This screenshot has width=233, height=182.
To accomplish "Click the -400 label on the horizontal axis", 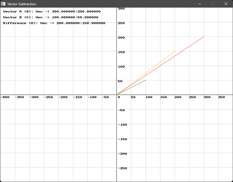I will click(x=5, y=97).
